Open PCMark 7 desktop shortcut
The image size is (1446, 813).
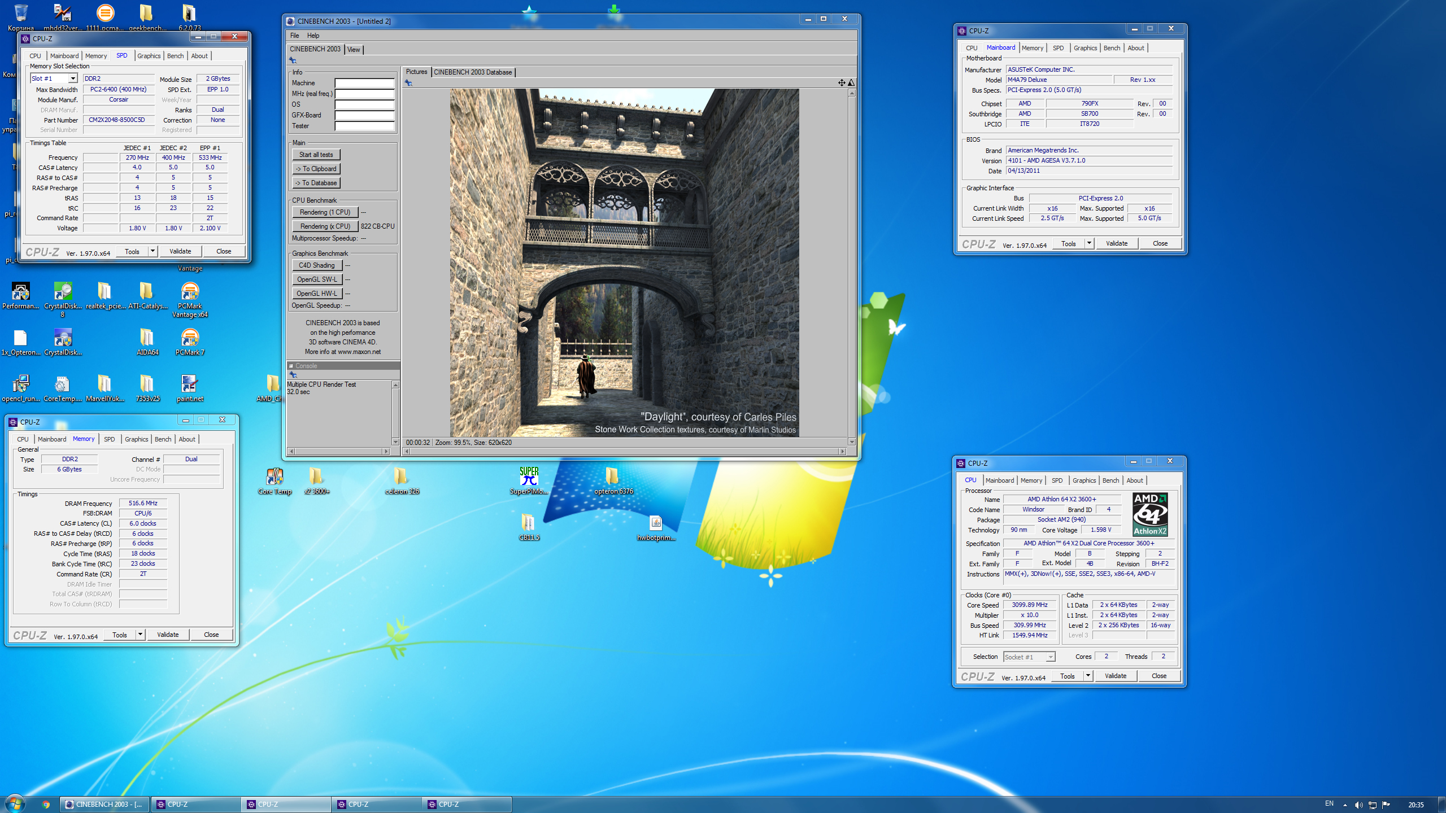[190, 342]
